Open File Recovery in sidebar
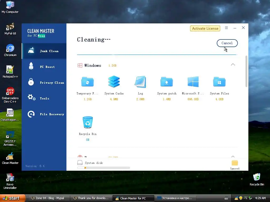270x202 pixels. point(44,114)
